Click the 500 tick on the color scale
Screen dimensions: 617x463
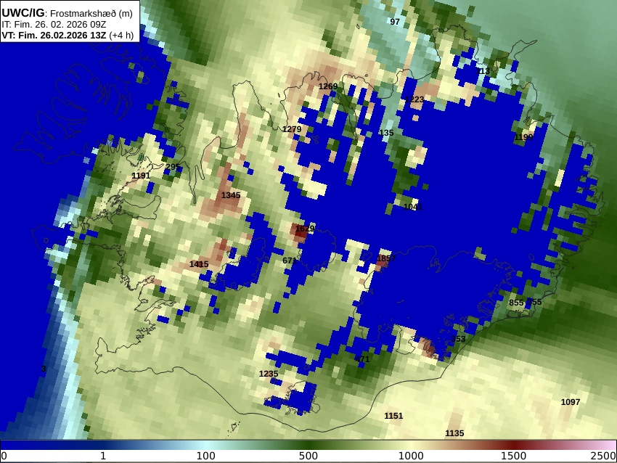pos(308,456)
